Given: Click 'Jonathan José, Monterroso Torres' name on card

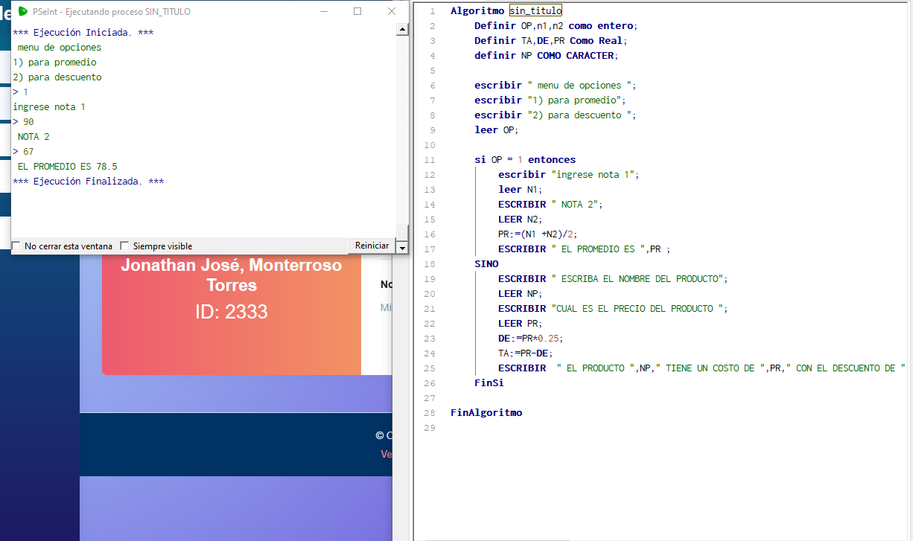Looking at the screenshot, I should [232, 275].
